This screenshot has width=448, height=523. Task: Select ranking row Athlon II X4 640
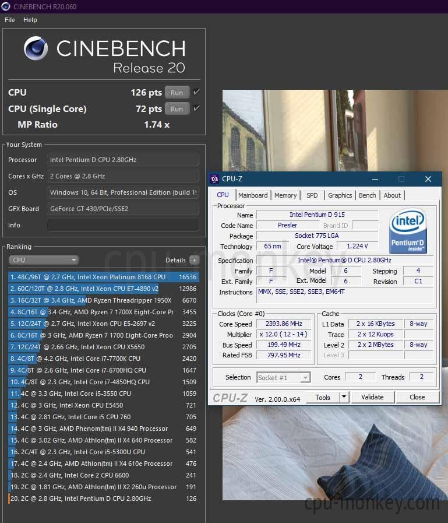104,440
